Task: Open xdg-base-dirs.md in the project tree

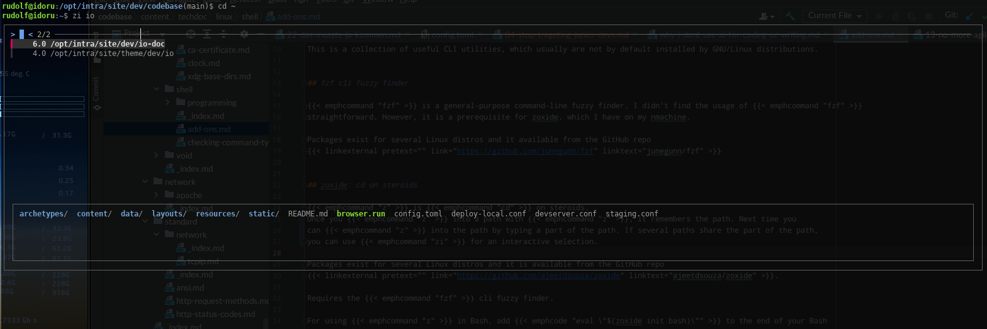Action: (214, 76)
